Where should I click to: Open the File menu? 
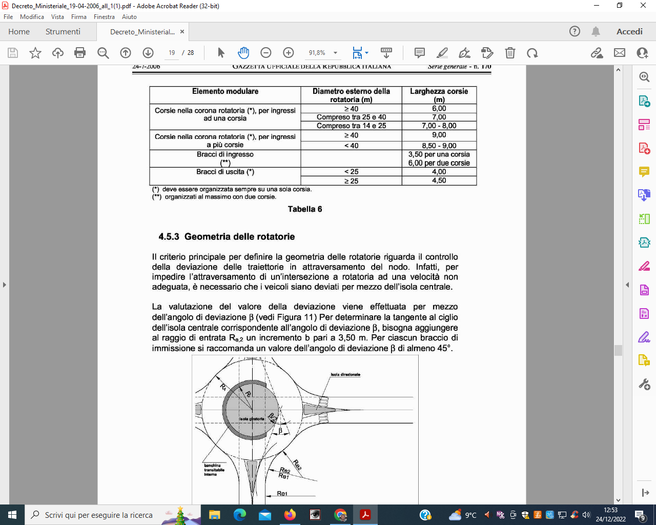coord(8,17)
